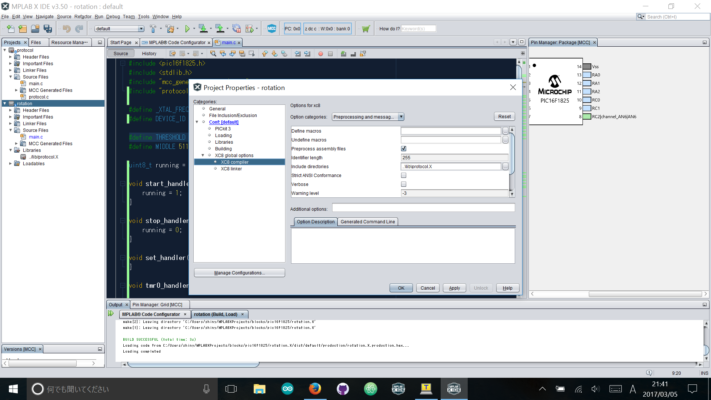
Task: Collapse protocol project node
Action: tap(5, 50)
